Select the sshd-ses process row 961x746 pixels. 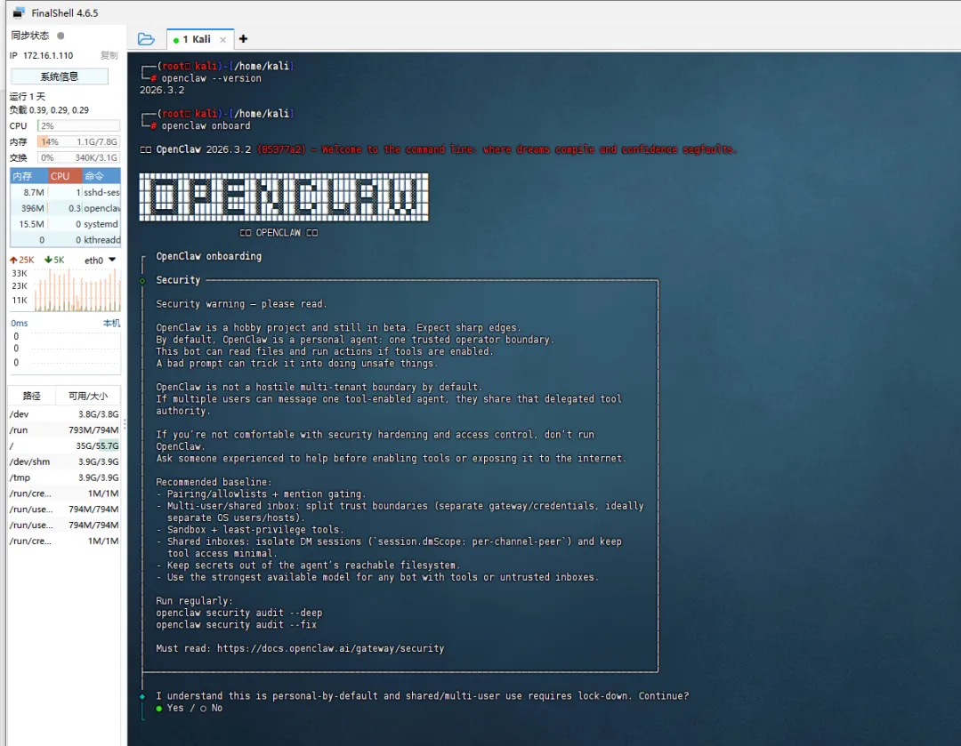coord(65,192)
